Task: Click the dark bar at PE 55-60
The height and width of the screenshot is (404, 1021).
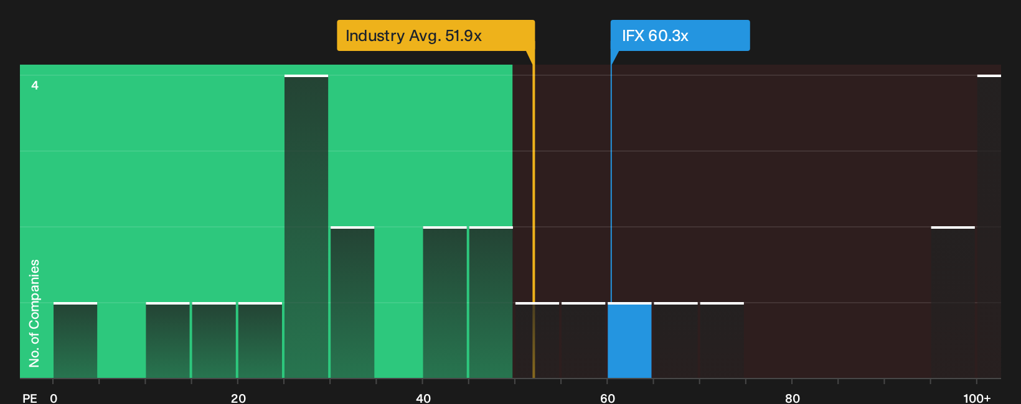Action: 583,341
